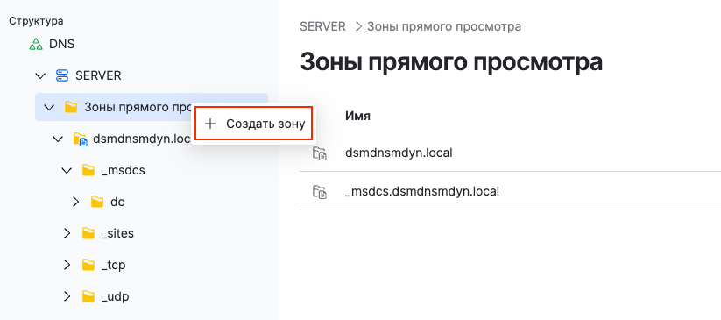Click the dc folder icon
Screen dimensions: 721x320
pyautogui.click(x=97, y=202)
